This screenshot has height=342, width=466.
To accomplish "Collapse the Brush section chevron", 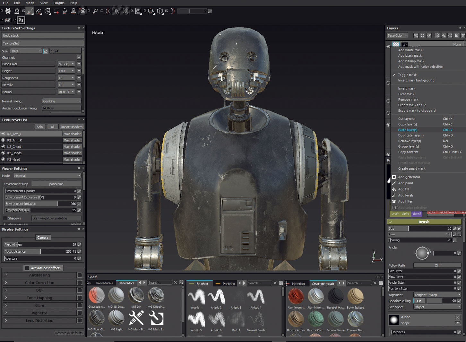I will pos(390,222).
